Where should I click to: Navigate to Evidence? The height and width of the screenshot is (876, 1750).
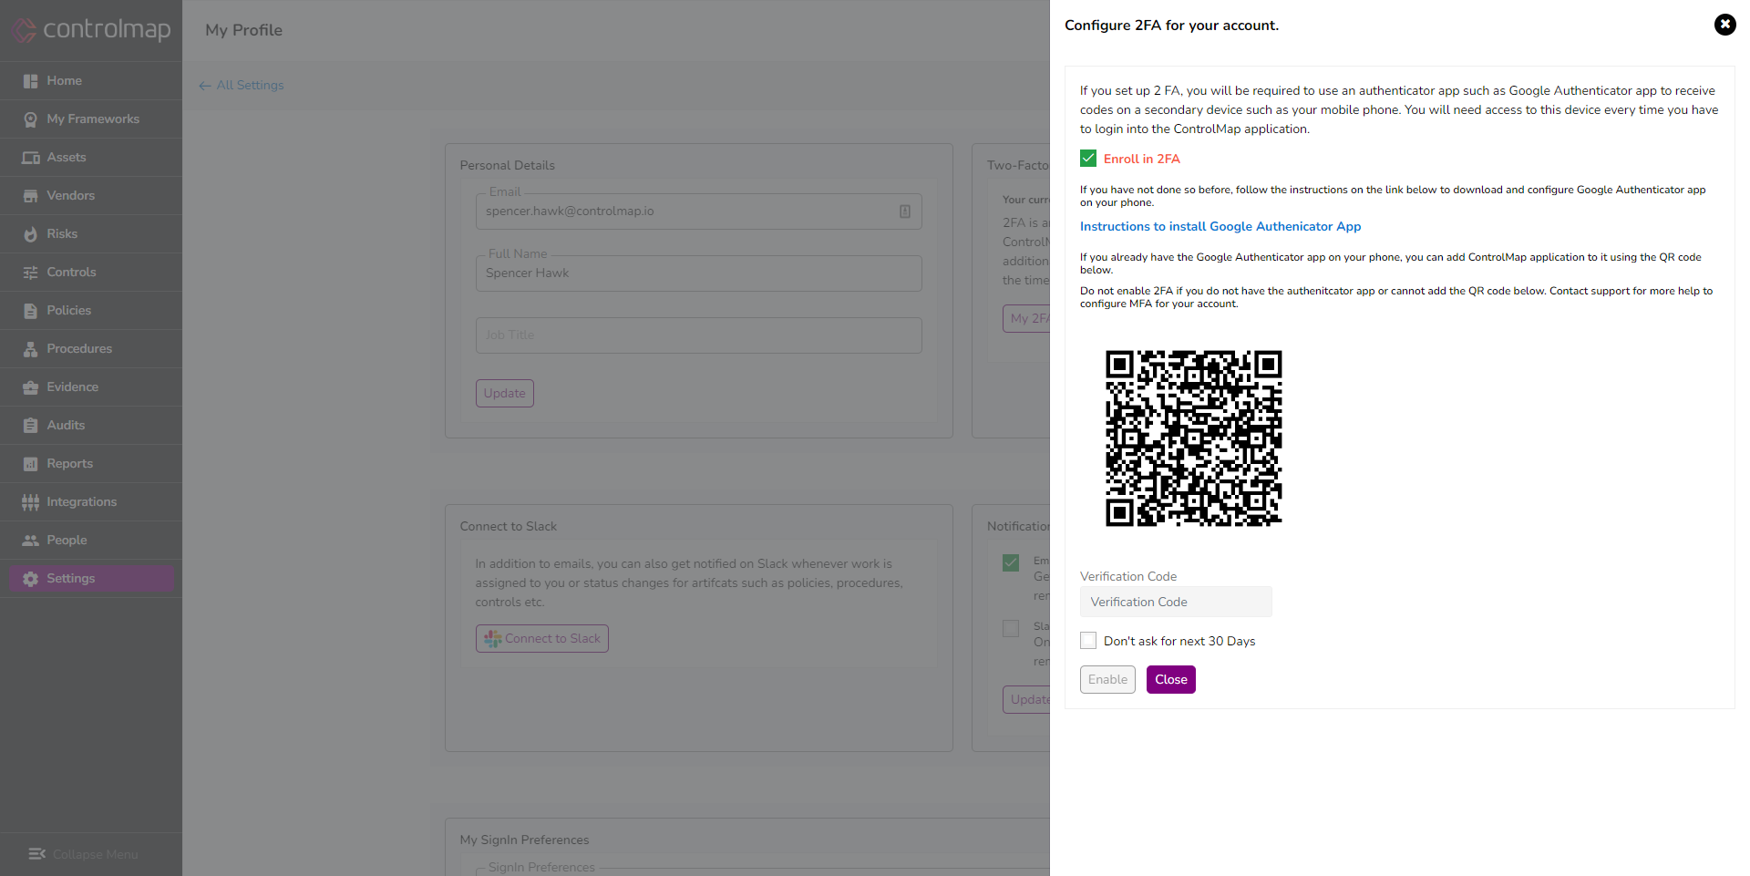coord(91,387)
